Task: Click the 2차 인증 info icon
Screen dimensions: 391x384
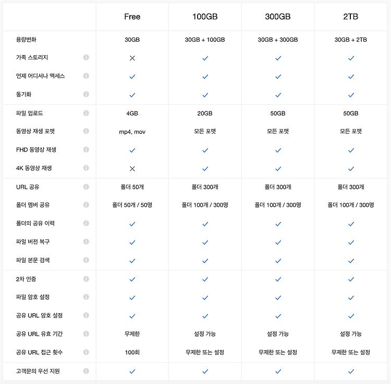Action: 86,279
